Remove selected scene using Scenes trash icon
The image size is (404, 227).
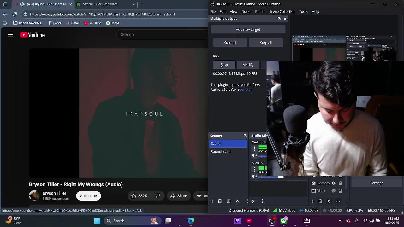[220, 201]
